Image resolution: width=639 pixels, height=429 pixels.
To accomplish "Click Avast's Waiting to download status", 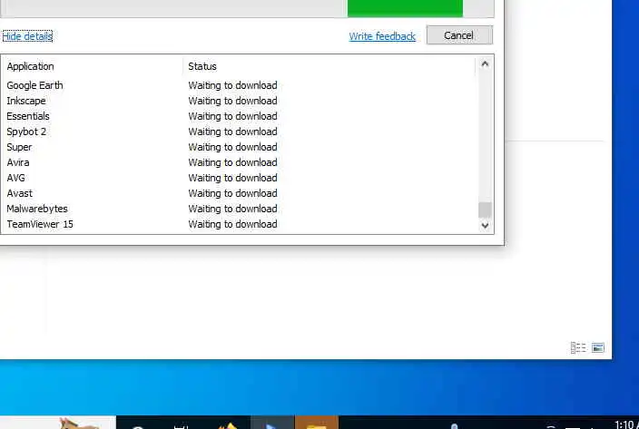I will [232, 194].
